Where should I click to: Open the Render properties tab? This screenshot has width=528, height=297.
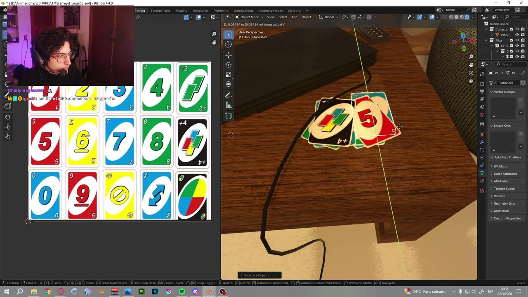tap(482, 84)
